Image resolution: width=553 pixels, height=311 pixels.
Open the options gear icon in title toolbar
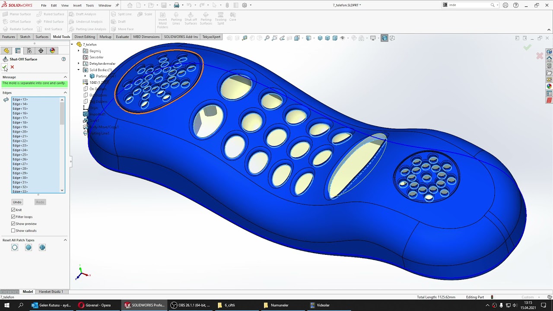(245, 5)
